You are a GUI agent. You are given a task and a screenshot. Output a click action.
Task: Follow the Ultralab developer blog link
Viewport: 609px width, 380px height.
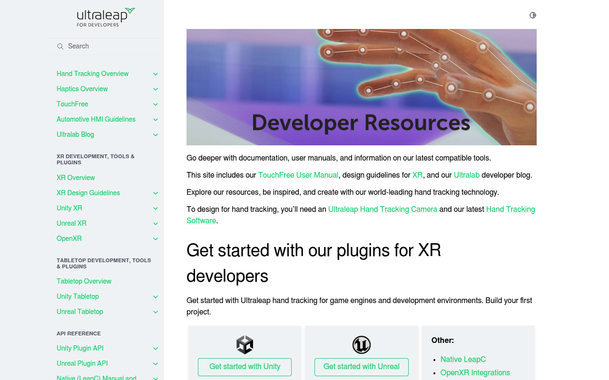pos(467,175)
